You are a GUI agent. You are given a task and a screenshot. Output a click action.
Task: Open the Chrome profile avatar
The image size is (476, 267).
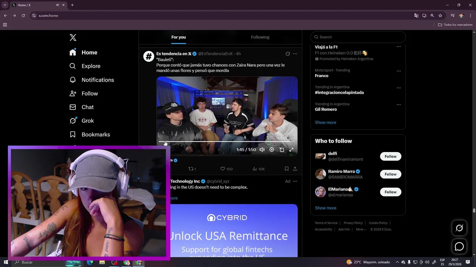(461, 16)
